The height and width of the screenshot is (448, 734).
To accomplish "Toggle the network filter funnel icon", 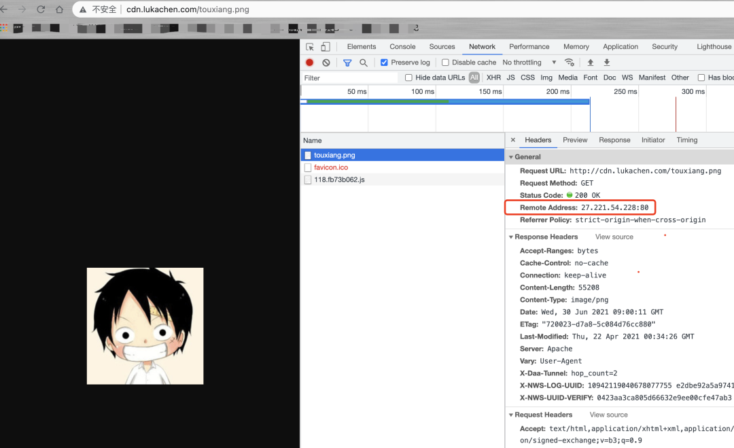I will tap(347, 63).
